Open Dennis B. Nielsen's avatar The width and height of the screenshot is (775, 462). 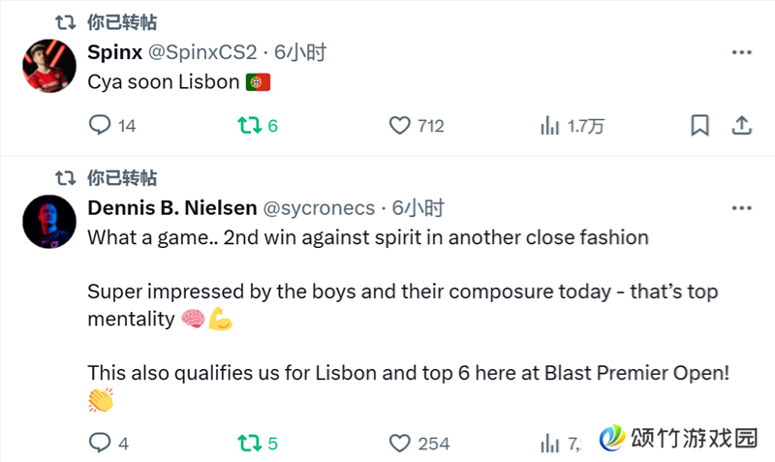(x=49, y=222)
